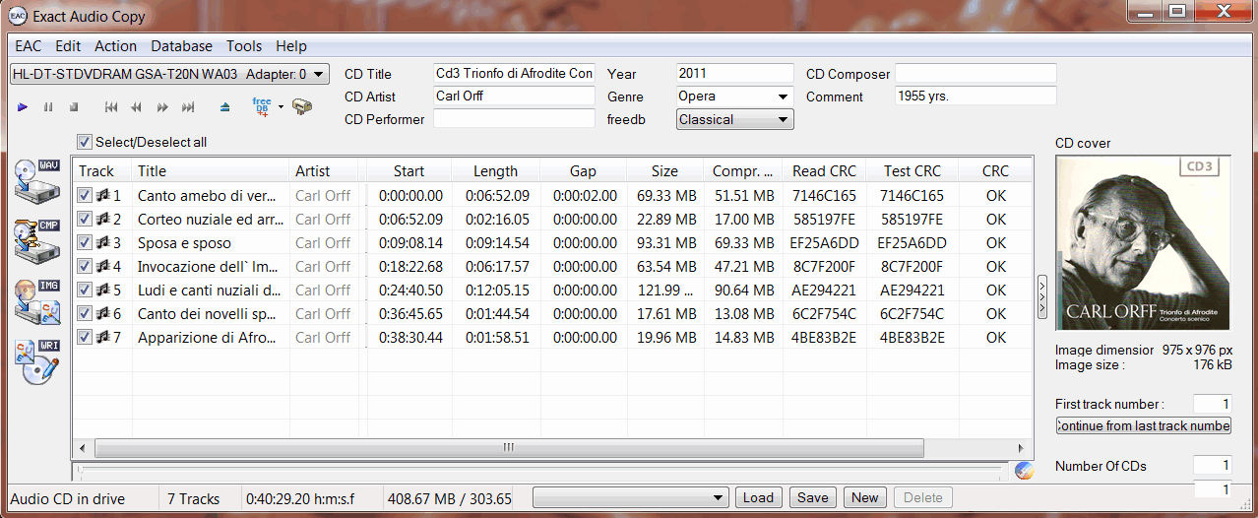Open the Database menu

(181, 45)
